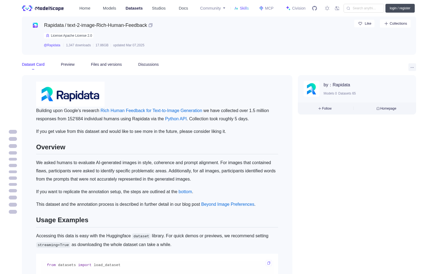Open the Studios menu item
Image resolution: width=438 pixels, height=274 pixels.
click(159, 8)
